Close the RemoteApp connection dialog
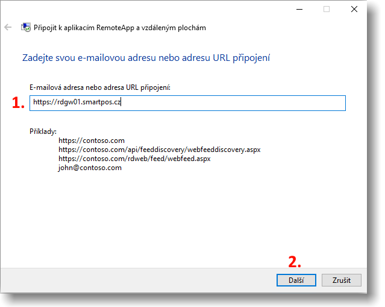Viewport: 385px width, 307px height. tap(354, 9)
